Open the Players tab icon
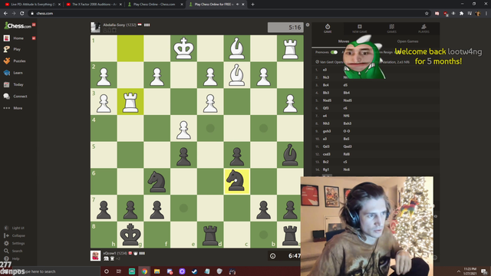Viewport: 491px width, 276px height. (423, 28)
